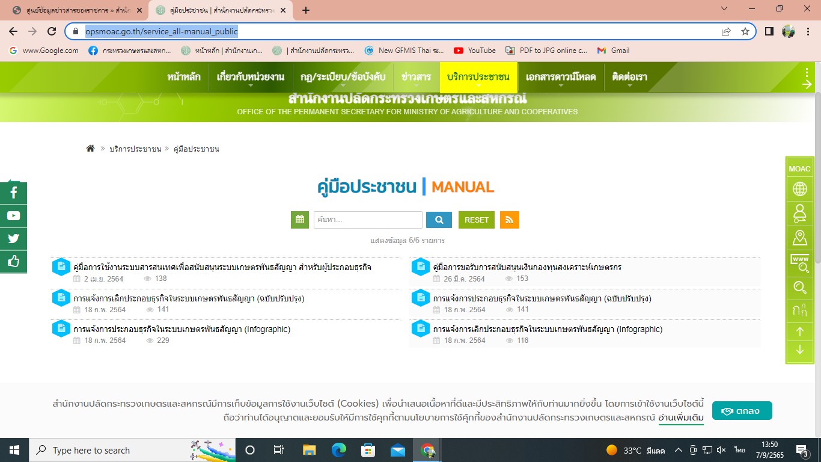
Task: Expand the เอกสารดาวน์โหลด navigation dropdown
Action: (560, 77)
